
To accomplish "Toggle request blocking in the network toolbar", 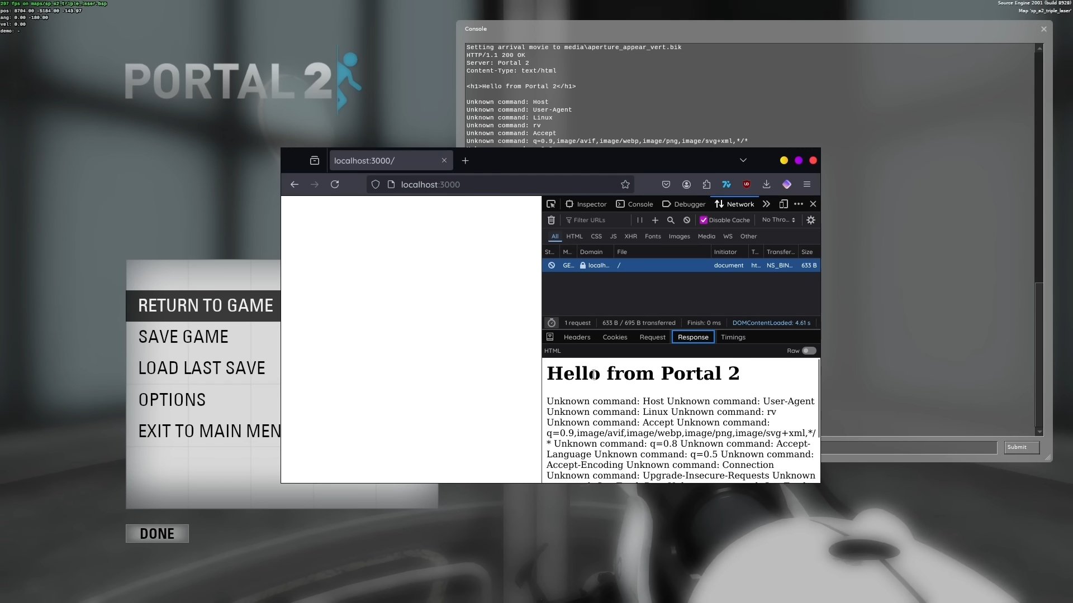I will (x=686, y=220).
